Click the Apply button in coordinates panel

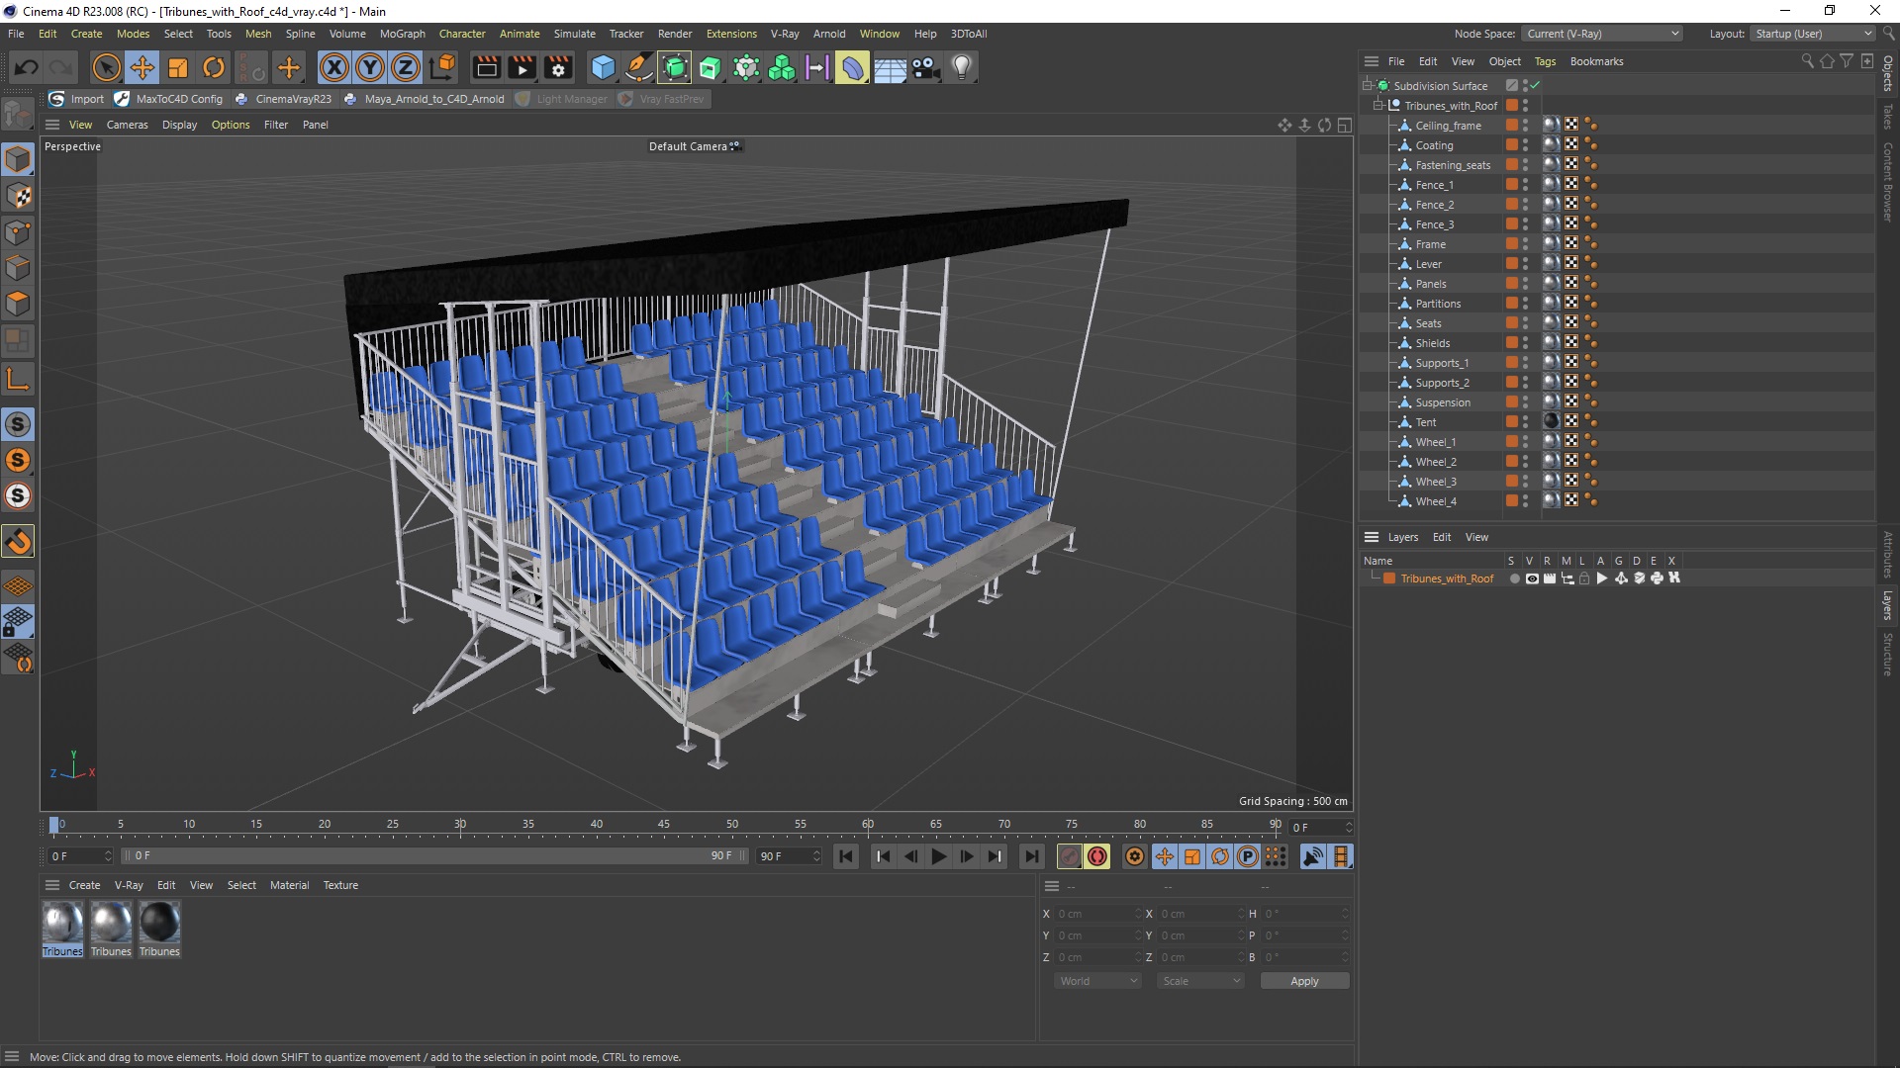pos(1302,981)
